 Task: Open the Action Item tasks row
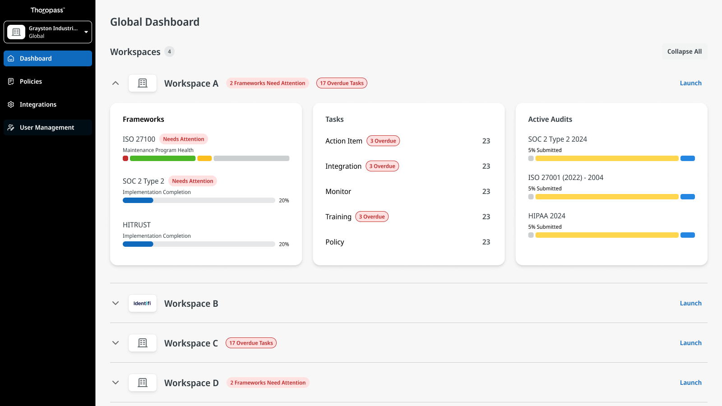point(343,141)
